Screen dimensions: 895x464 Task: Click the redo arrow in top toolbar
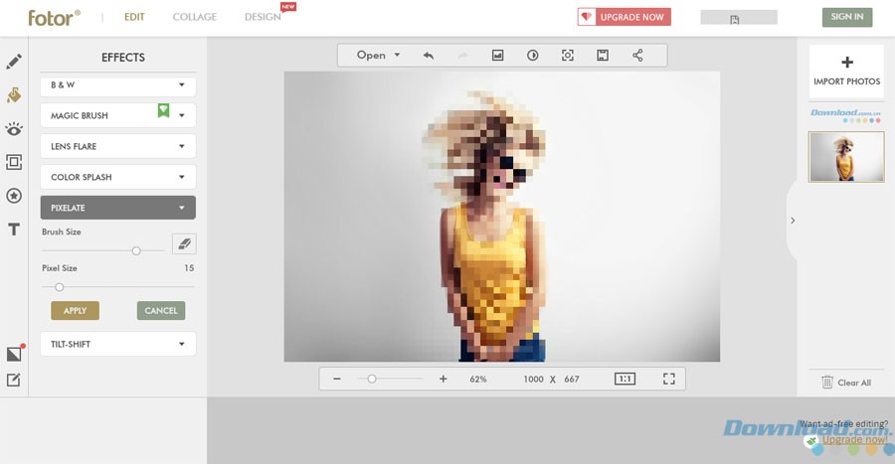462,56
